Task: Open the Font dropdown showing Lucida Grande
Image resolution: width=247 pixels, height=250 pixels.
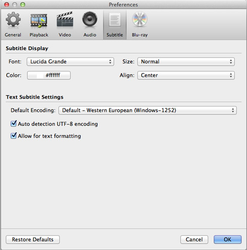Action: (70, 61)
